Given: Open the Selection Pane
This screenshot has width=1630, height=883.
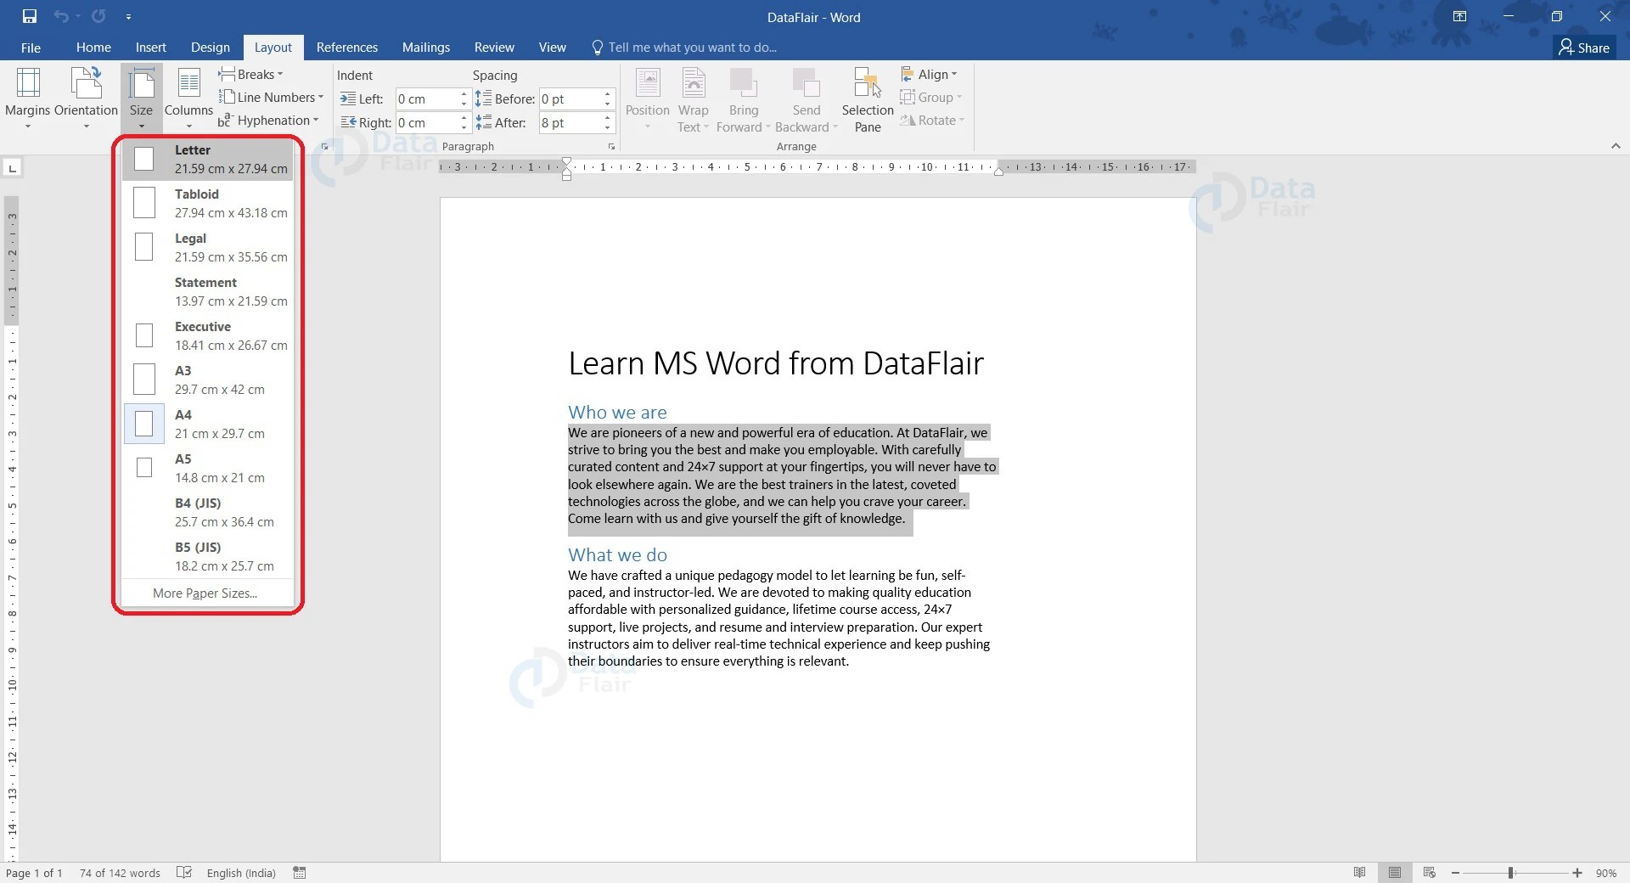Looking at the screenshot, I should (x=865, y=98).
